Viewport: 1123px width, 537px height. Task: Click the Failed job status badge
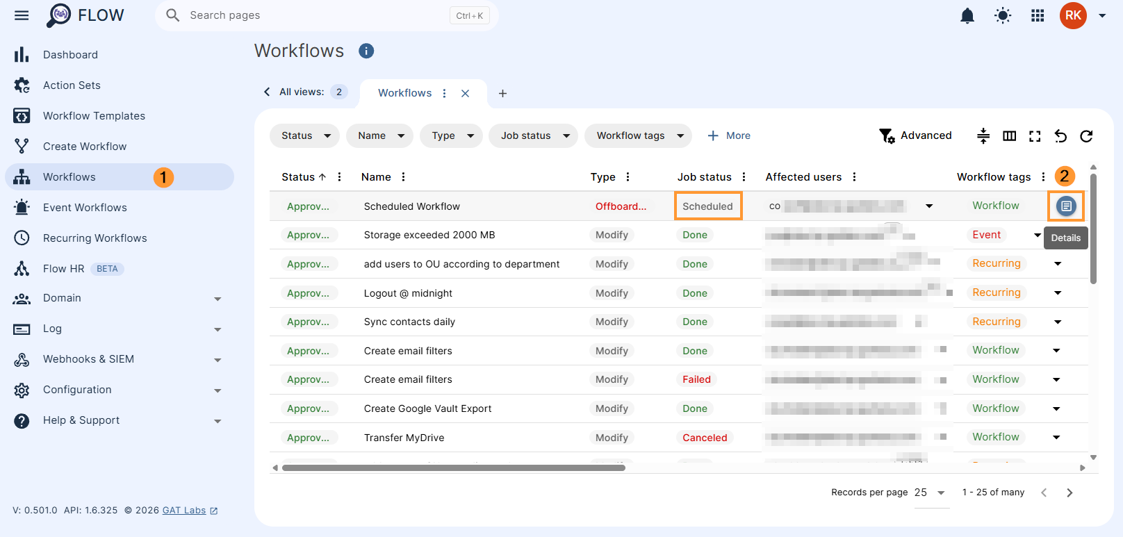696,379
